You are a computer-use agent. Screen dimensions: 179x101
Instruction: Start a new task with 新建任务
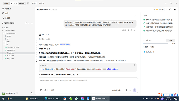tap(7, 9)
